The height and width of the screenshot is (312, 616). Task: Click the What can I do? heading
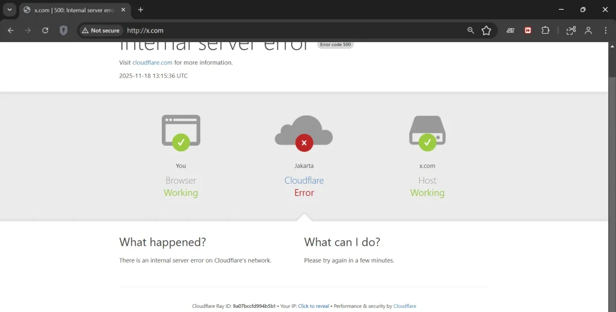click(x=342, y=242)
